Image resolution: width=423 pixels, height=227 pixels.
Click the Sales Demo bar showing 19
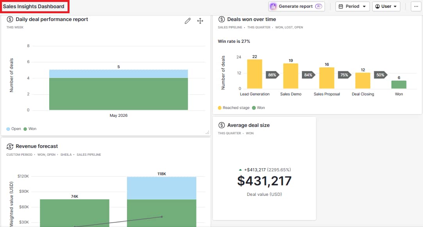click(x=291, y=76)
